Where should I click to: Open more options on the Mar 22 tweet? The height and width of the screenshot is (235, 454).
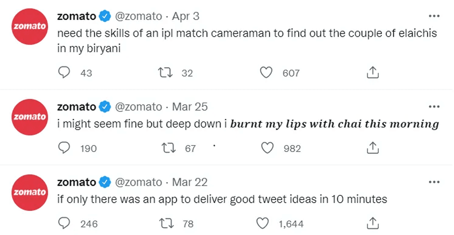[434, 182]
